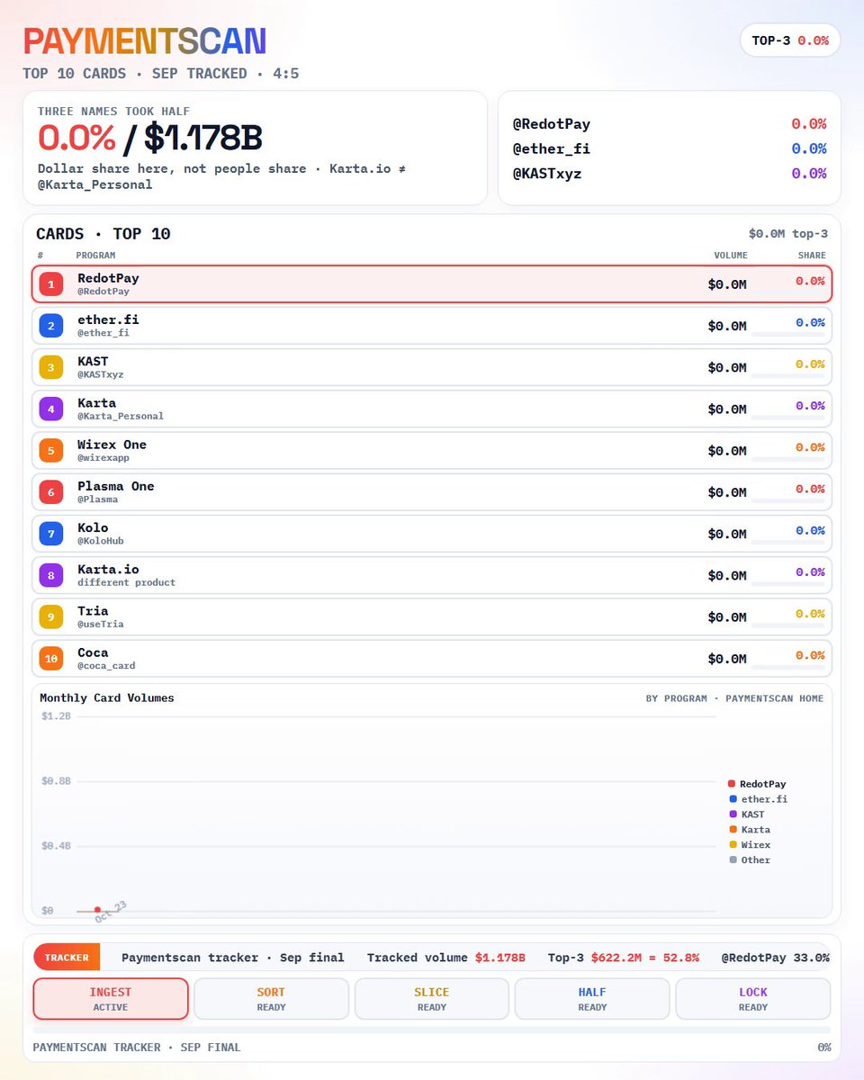Click the rank 7 badge beside Kolo

51,534
